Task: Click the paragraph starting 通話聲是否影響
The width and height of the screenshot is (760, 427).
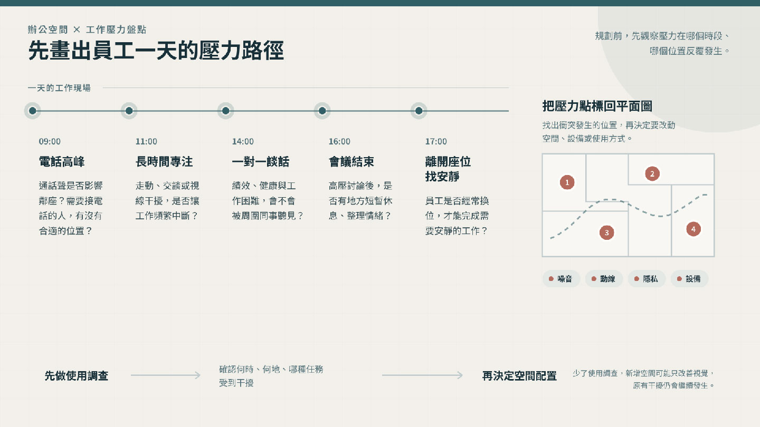Action: (x=71, y=208)
